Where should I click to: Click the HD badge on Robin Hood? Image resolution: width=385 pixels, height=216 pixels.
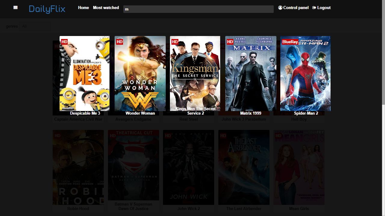(x=57, y=136)
